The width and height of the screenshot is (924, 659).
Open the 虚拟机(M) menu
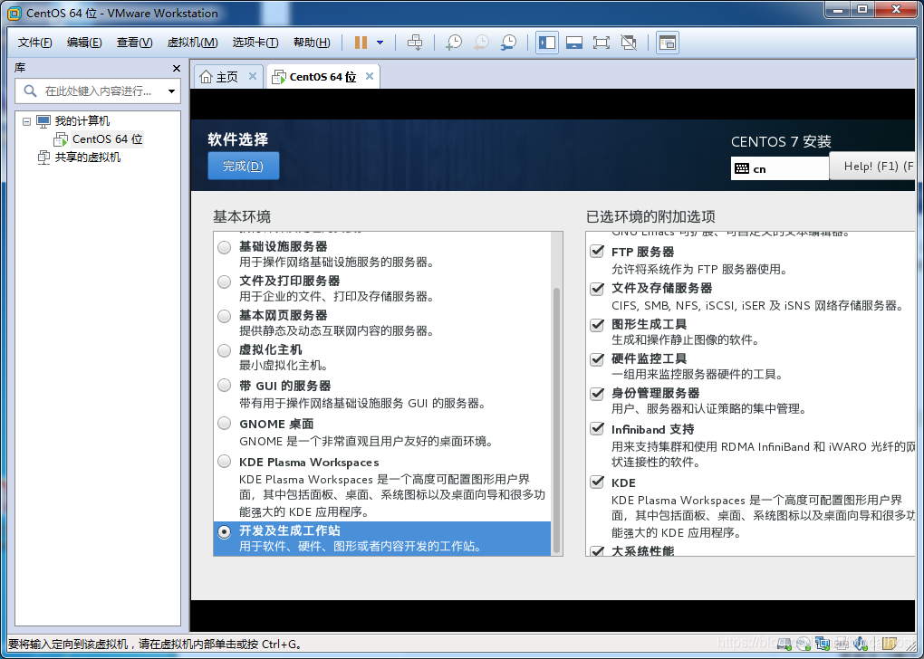(193, 43)
